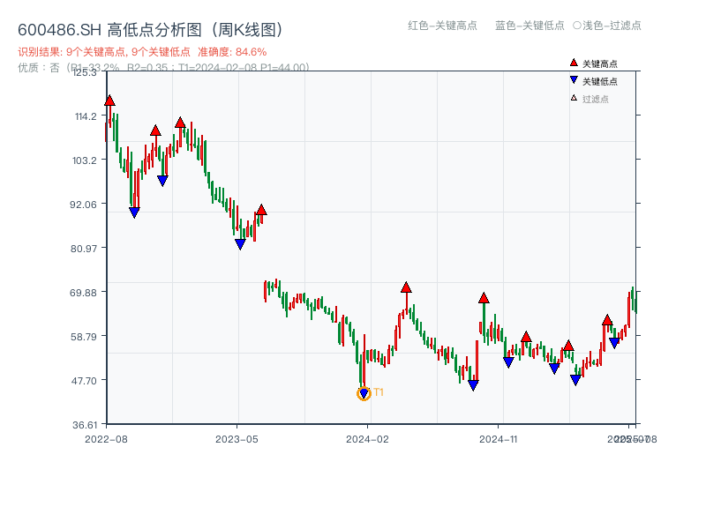Click the red triangle just before the mid-2023 price gap
Screen dimensions: 706x529
coord(261,210)
